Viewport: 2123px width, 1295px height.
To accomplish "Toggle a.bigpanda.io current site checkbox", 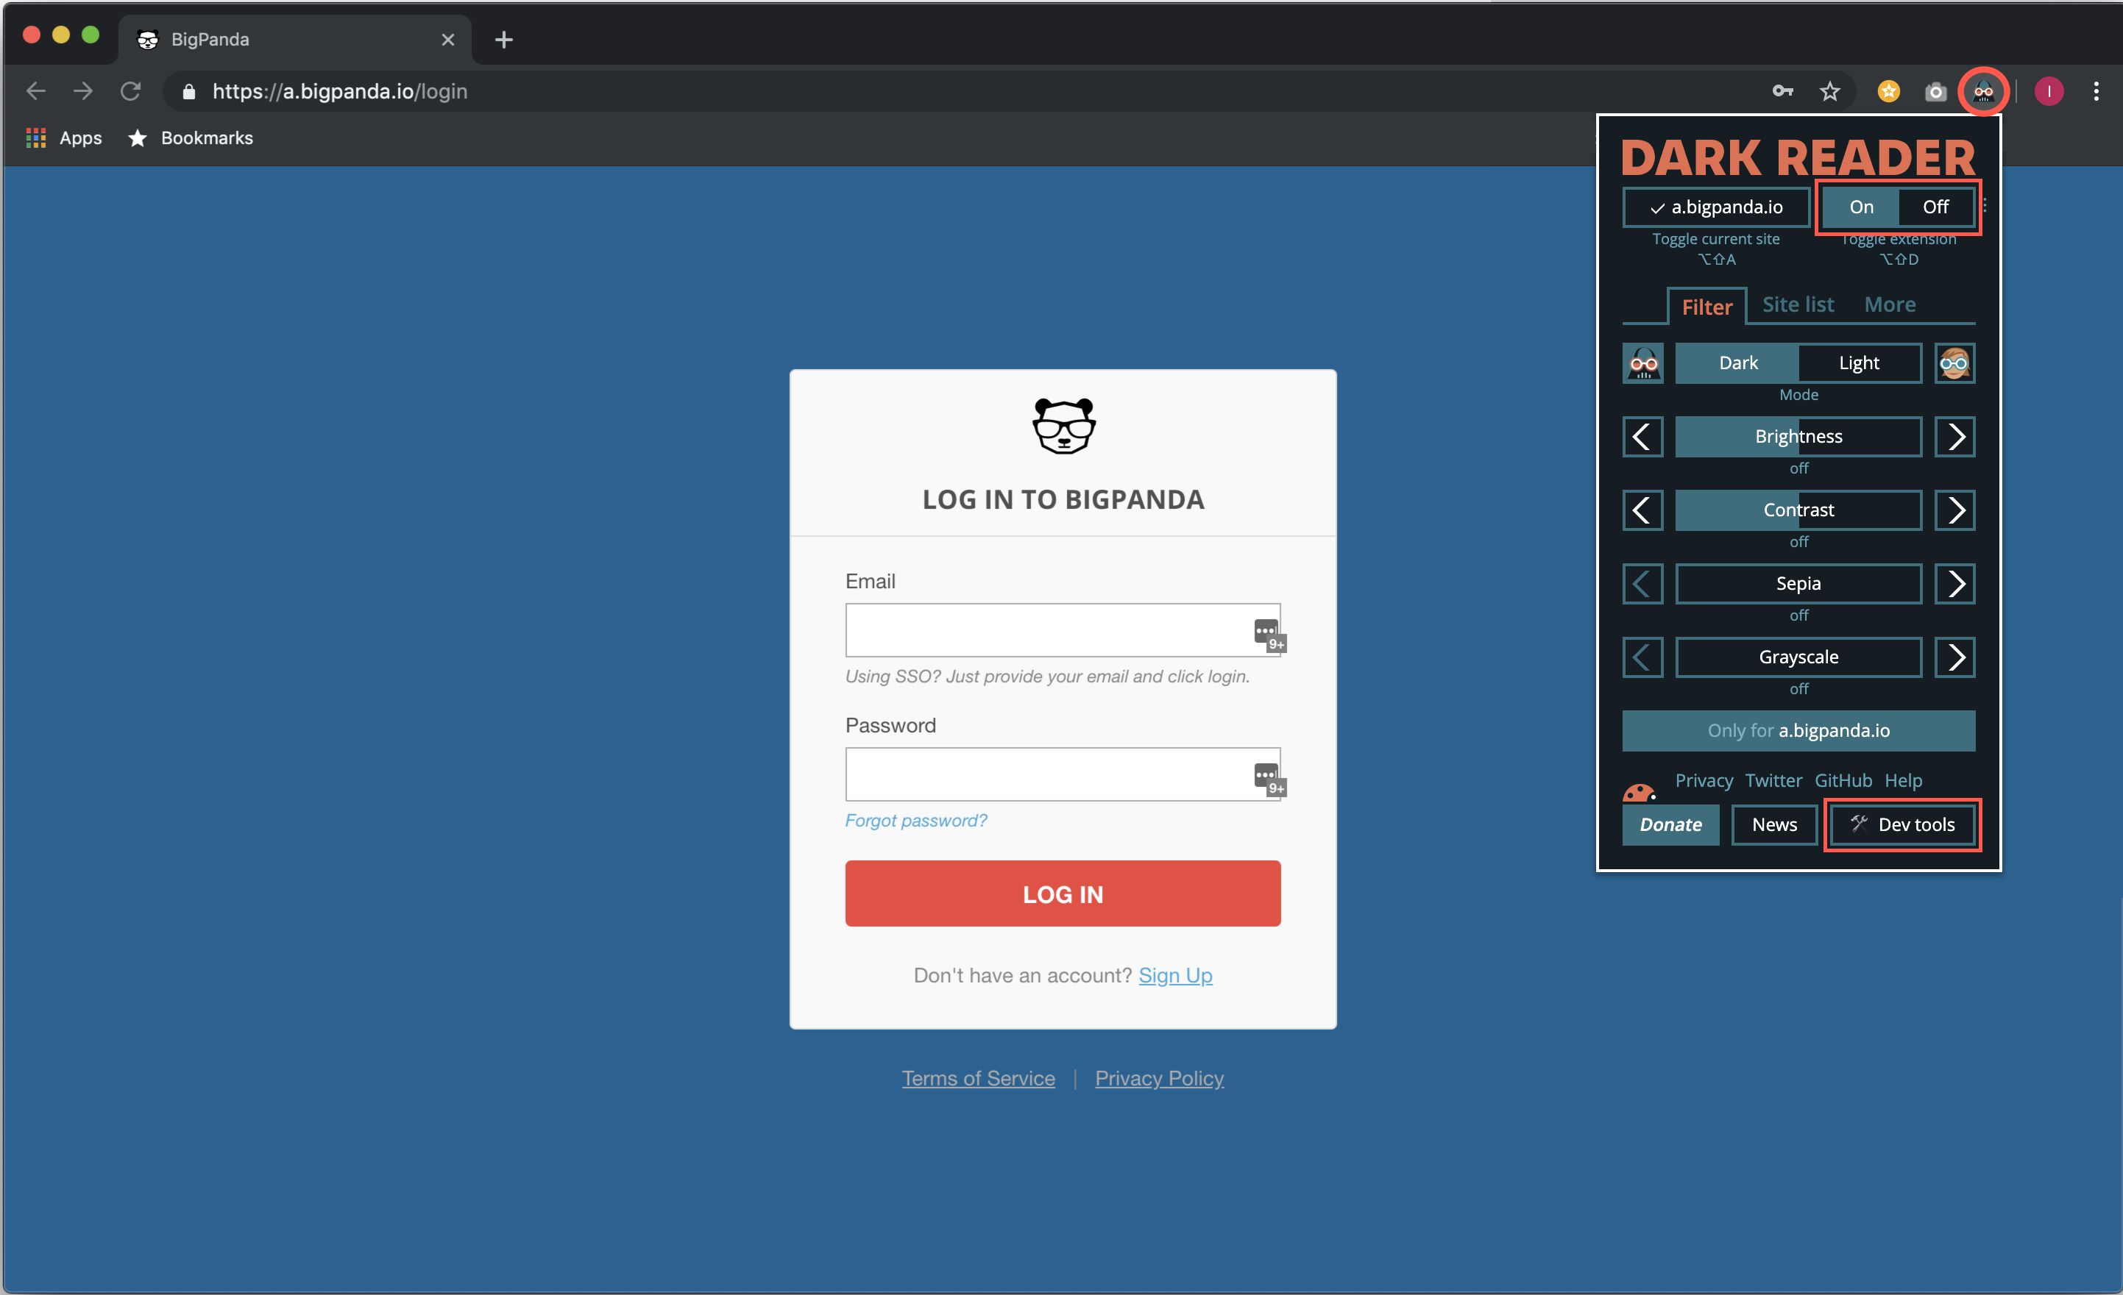I will 1715,207.
